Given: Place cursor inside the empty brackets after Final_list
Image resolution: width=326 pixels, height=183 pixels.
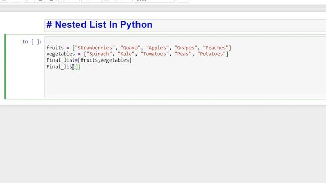Looking at the screenshot, I should [78, 67].
